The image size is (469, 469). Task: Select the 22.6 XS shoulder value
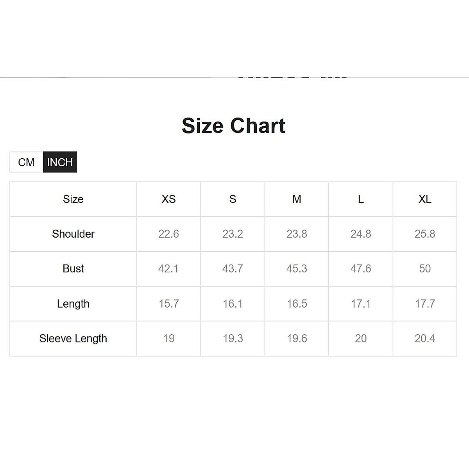coord(168,234)
